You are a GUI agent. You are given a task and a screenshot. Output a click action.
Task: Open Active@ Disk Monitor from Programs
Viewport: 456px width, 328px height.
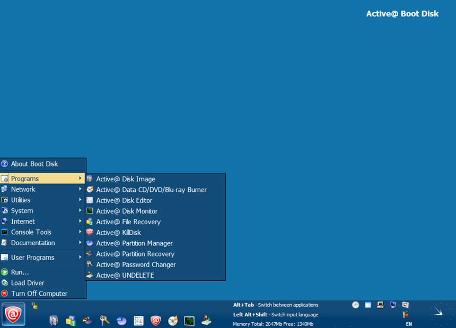click(x=155, y=211)
